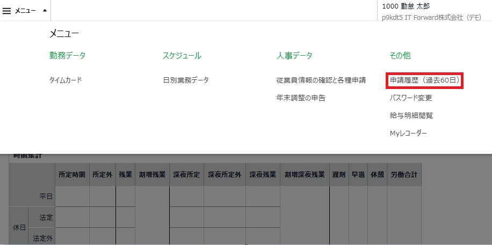
Task: Click the スケジュール category heading
Action: pyautogui.click(x=182, y=56)
